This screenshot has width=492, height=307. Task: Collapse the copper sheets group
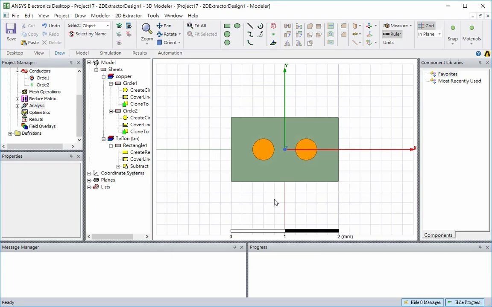[x=103, y=76]
